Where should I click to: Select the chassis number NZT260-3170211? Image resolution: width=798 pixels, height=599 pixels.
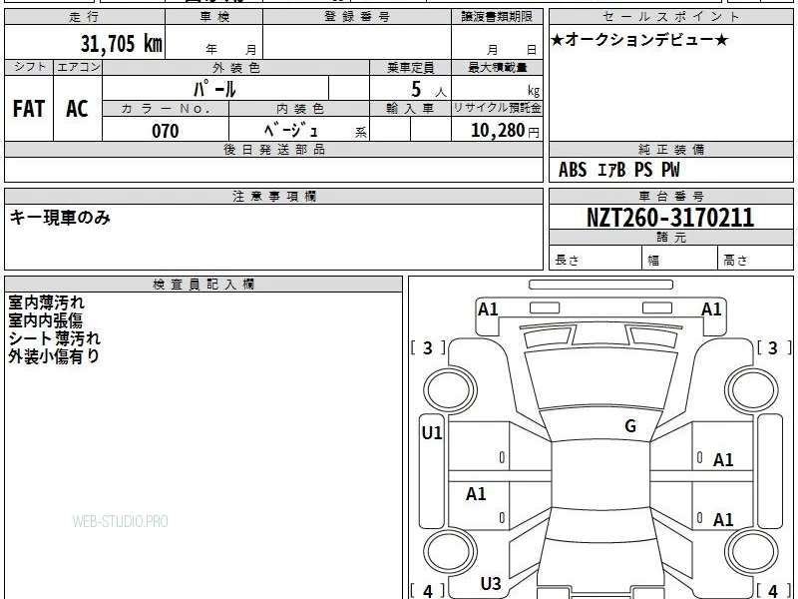670,218
